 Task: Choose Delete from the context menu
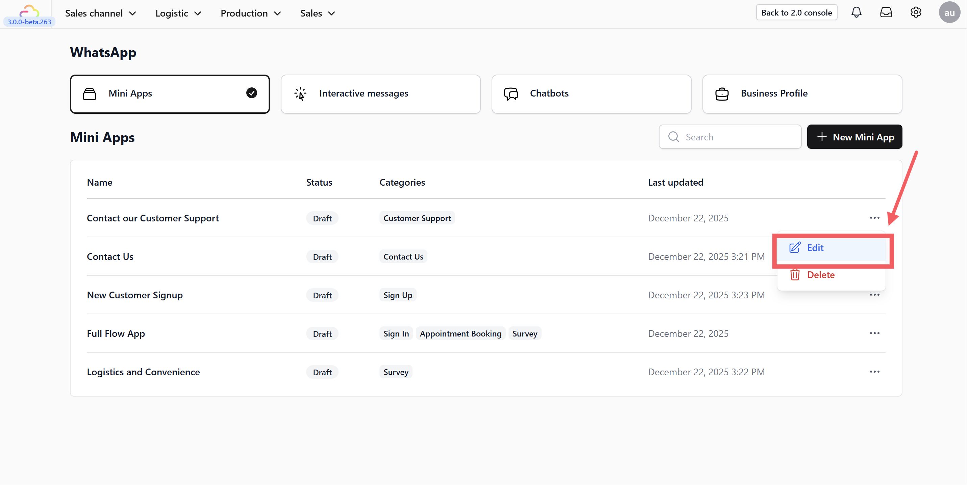(831, 275)
